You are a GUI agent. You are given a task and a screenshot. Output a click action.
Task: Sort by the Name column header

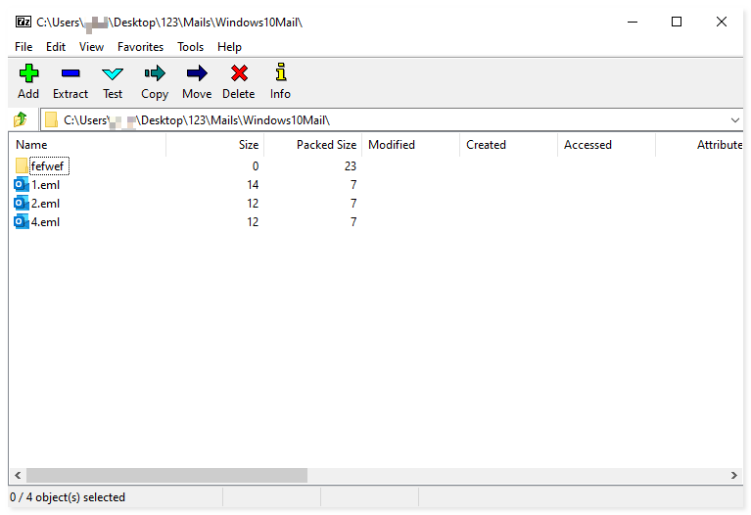point(86,145)
